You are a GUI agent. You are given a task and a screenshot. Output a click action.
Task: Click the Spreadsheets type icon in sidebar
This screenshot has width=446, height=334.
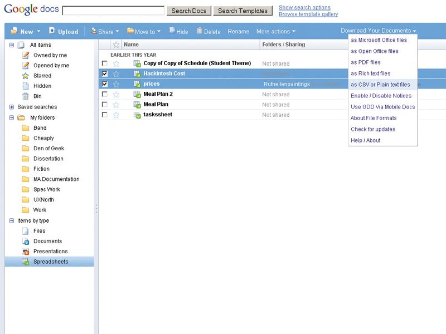coord(26,262)
